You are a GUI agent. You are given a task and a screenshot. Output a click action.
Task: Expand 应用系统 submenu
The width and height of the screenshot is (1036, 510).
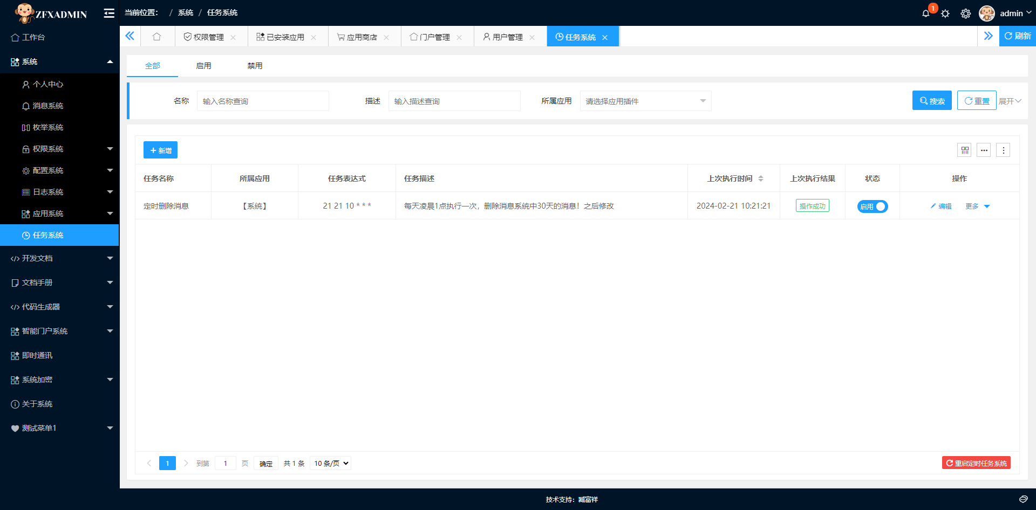tap(59, 213)
